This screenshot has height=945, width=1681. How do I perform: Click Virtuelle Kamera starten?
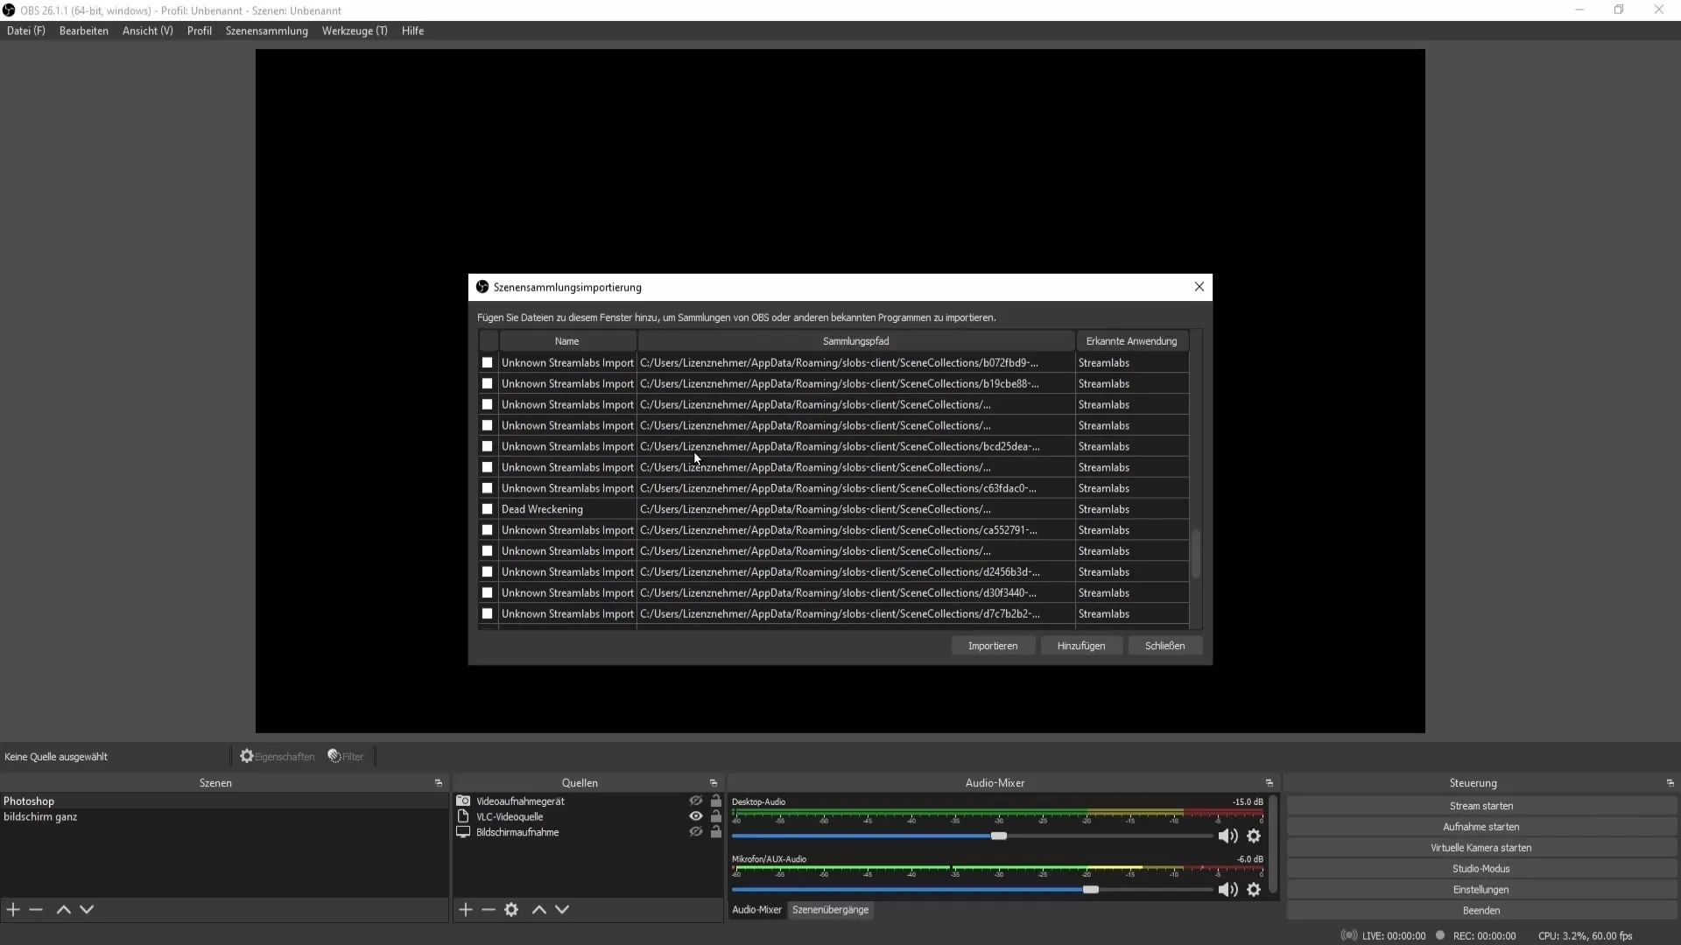[1481, 848]
